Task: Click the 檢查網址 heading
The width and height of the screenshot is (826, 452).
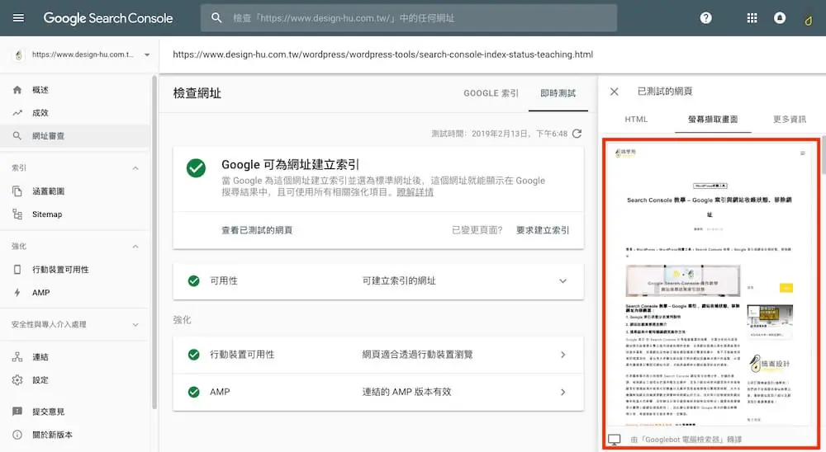Action: (x=197, y=93)
